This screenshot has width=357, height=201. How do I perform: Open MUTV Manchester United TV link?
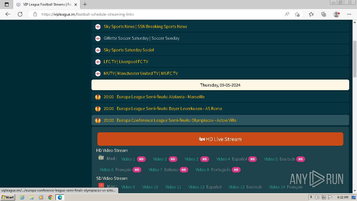(x=141, y=73)
